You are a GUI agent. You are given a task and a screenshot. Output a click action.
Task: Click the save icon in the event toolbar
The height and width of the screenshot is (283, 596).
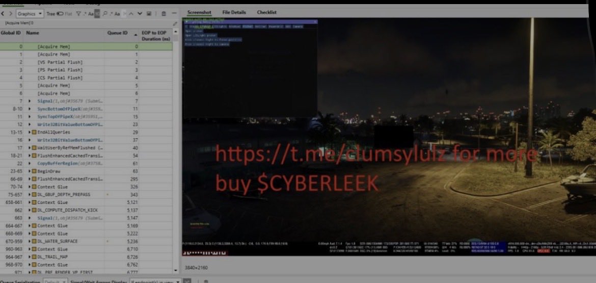(149, 14)
